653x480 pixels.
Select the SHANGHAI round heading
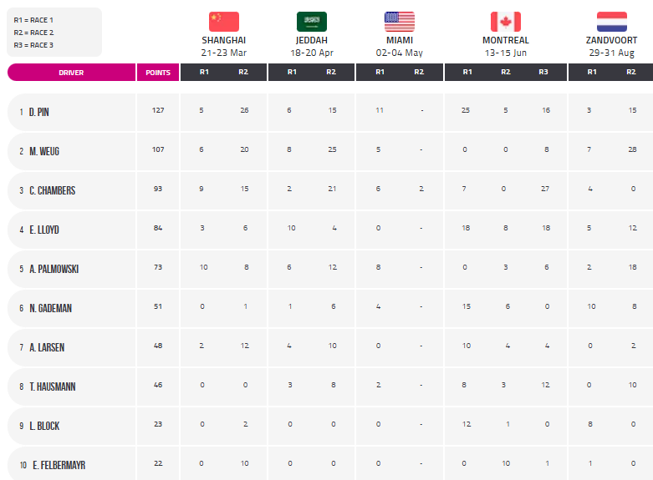click(223, 40)
